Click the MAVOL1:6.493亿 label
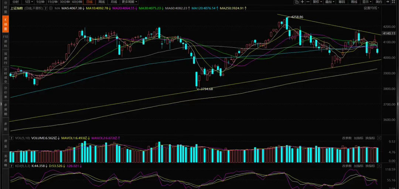 (75, 138)
